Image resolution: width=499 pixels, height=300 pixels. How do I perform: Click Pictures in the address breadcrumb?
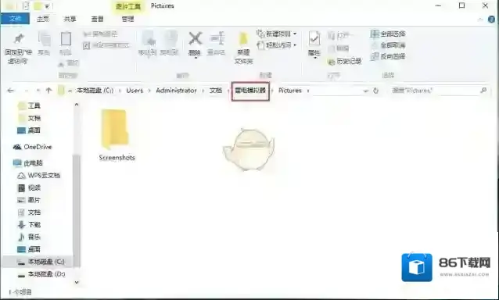(290, 91)
